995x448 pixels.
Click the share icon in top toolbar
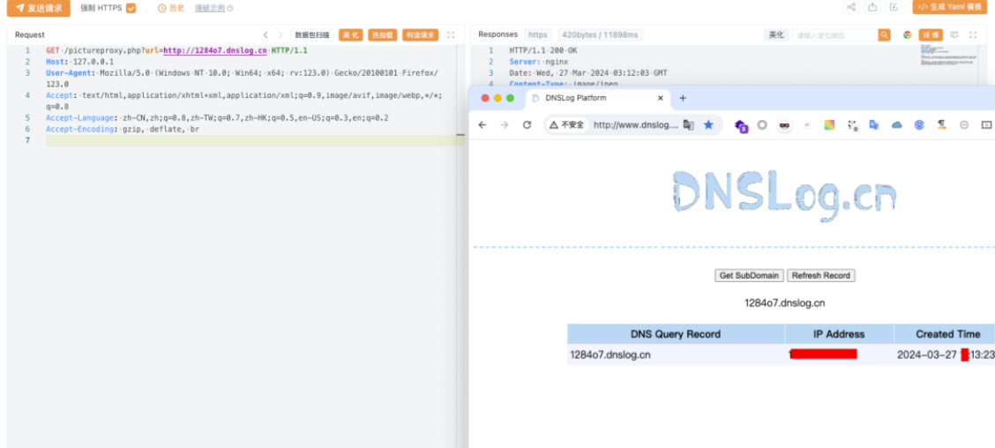pyautogui.click(x=851, y=7)
